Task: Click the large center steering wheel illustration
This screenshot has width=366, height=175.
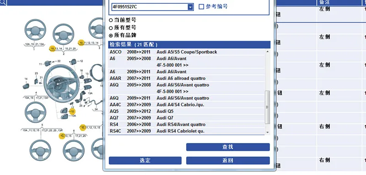Action: [62, 84]
